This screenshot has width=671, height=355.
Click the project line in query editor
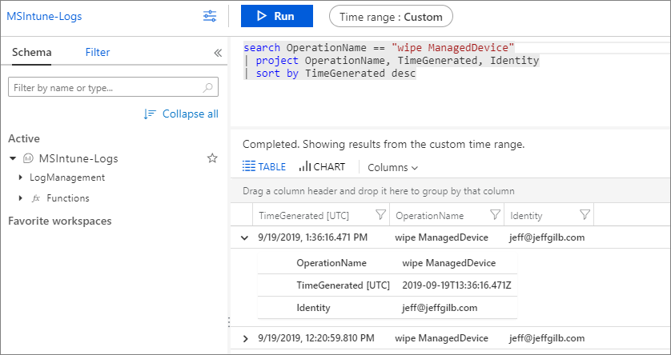click(391, 61)
